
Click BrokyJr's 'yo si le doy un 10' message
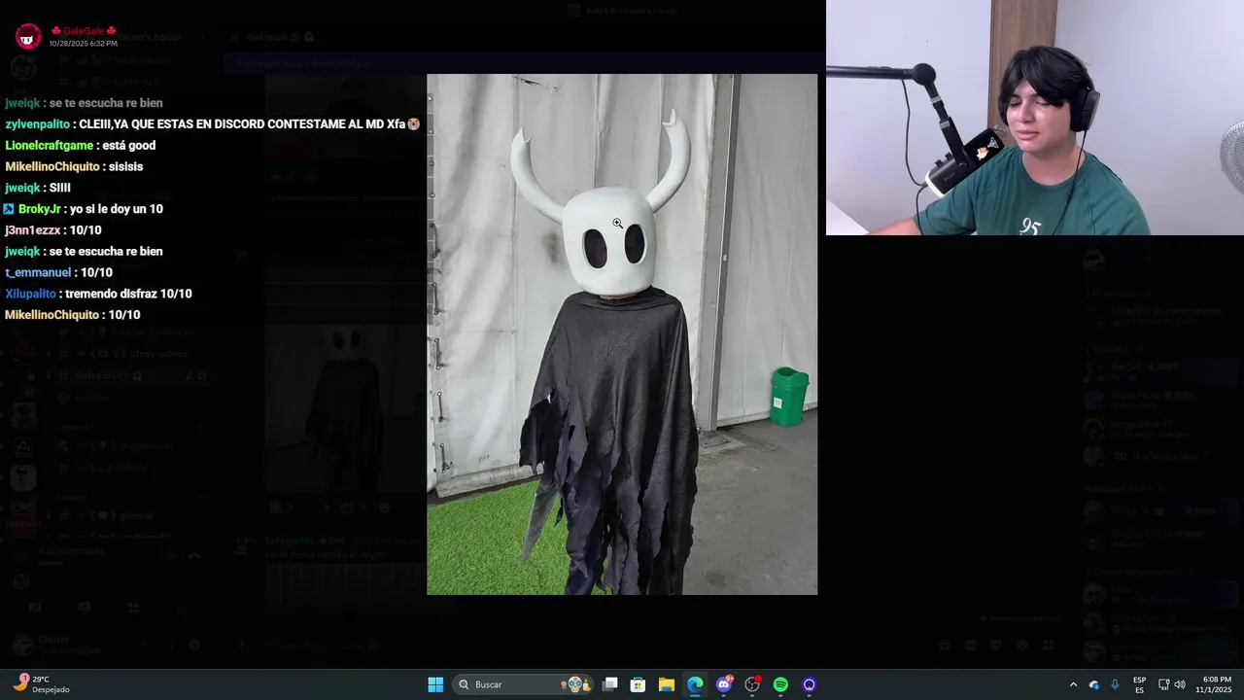(117, 209)
